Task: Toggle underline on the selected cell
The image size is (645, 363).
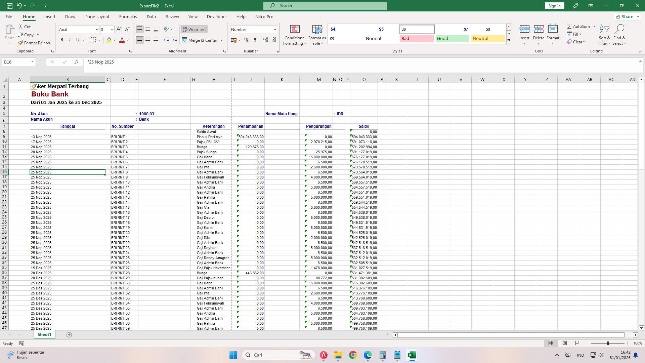Action: tap(77, 40)
